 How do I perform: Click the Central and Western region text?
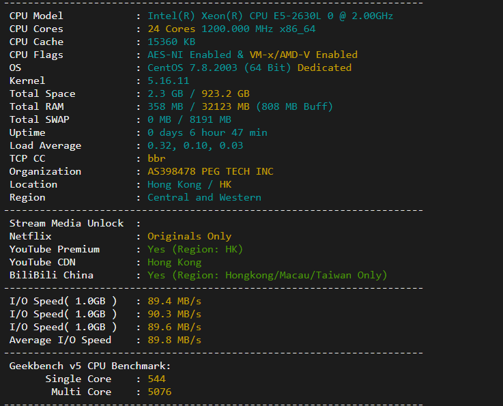coord(204,197)
